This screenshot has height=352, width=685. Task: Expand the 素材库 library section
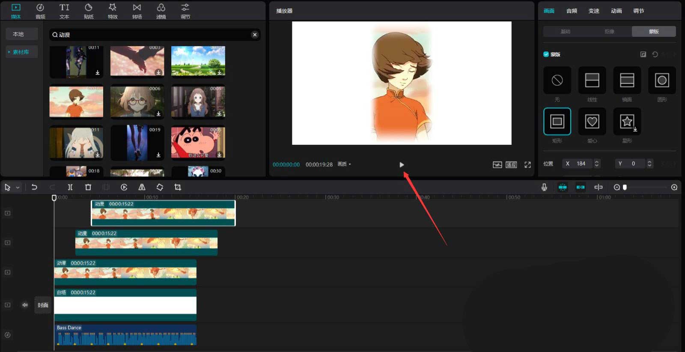coord(21,52)
